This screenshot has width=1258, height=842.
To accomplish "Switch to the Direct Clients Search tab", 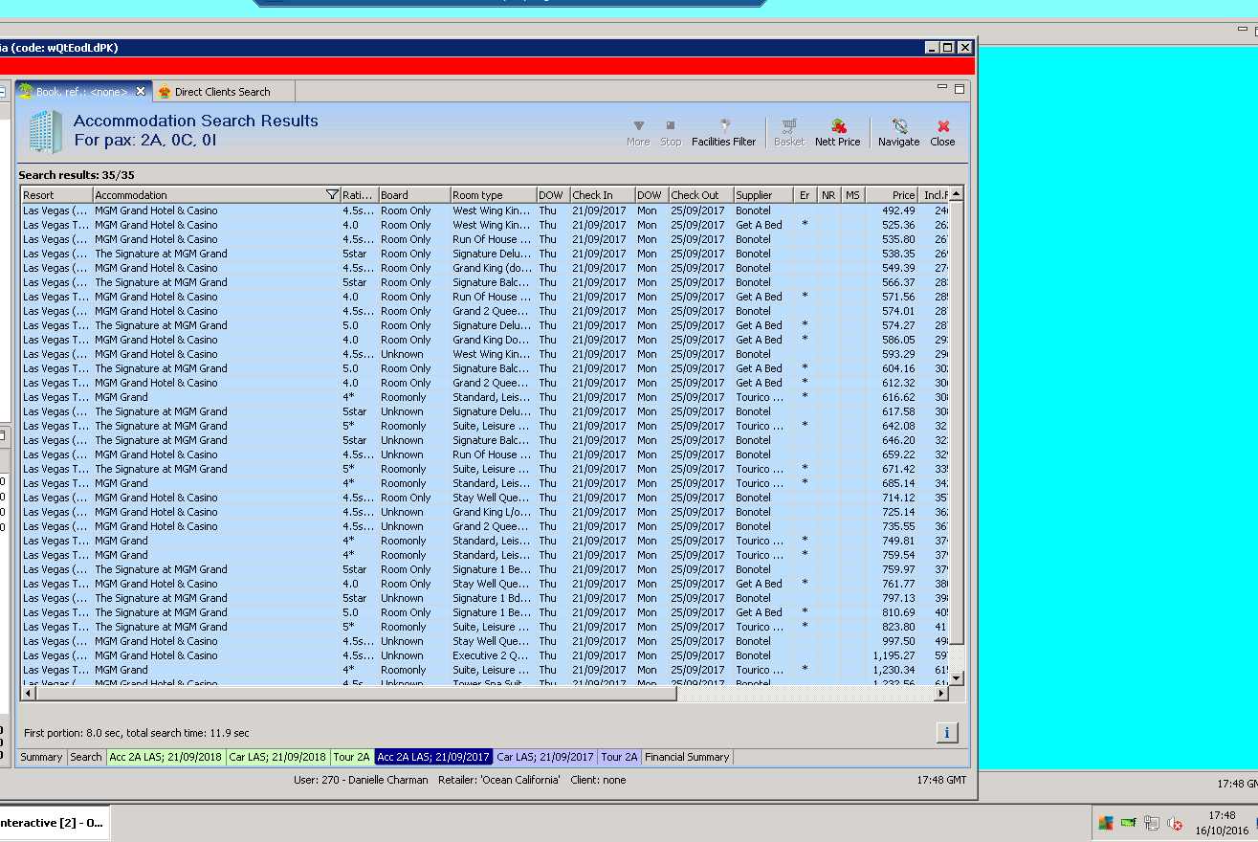I will click(222, 92).
